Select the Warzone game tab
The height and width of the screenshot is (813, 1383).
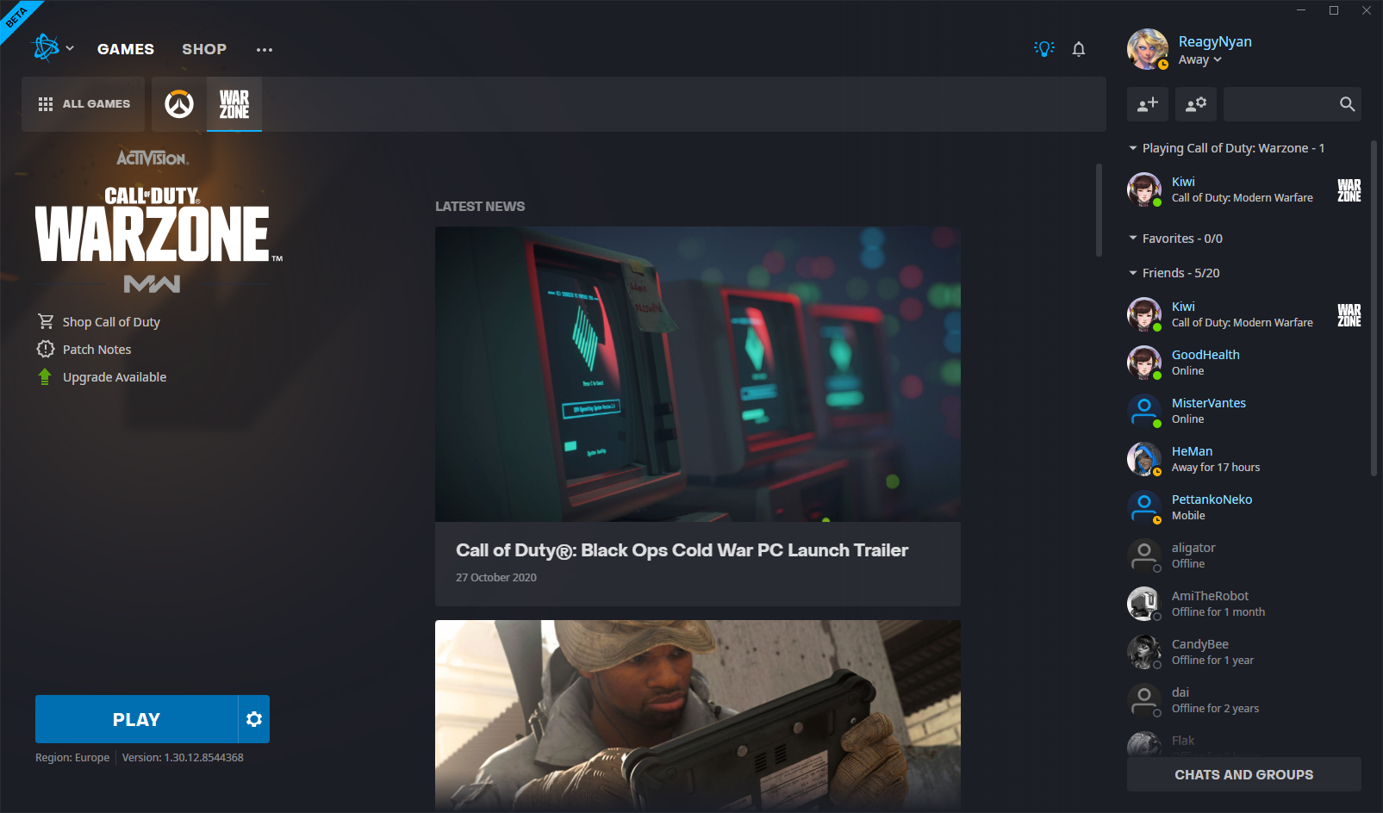coord(234,104)
